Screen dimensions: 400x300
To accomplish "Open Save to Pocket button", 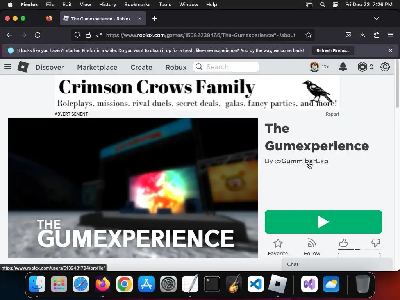I will [x=348, y=35].
